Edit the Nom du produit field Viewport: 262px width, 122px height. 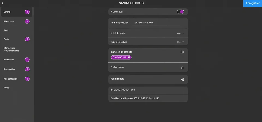(x=156, y=23)
